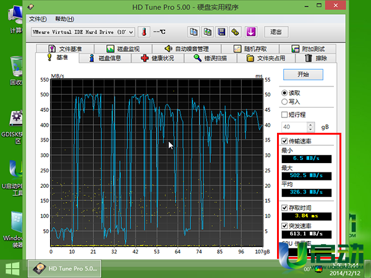The width and height of the screenshot is (371, 278).
Task: Click the maximum 502.5 MB/s value
Action: 307,175
